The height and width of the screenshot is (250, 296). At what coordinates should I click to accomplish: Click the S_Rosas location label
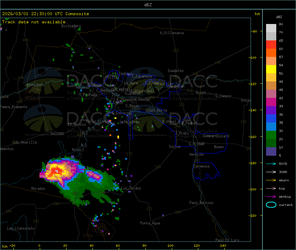(132, 106)
